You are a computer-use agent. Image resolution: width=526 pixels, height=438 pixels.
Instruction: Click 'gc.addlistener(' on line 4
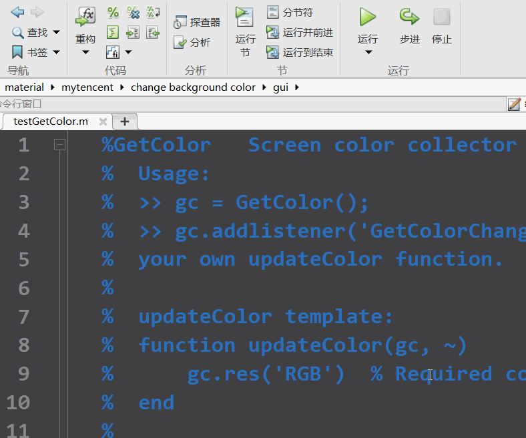[x=266, y=231]
